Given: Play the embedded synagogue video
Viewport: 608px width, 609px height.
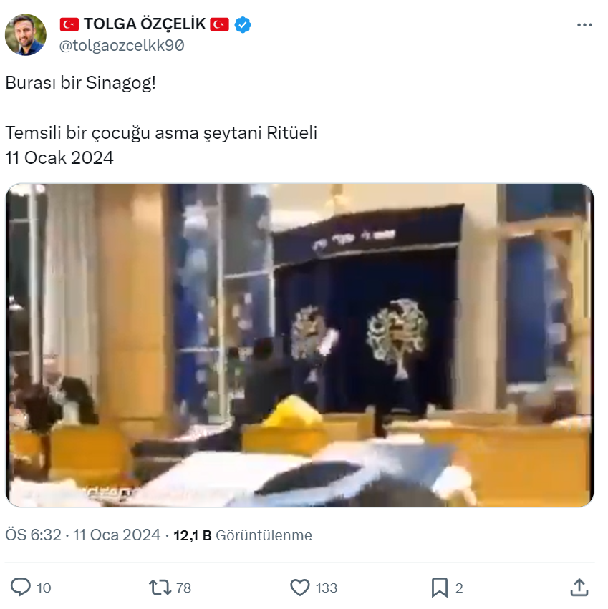Looking at the screenshot, I should click(300, 345).
